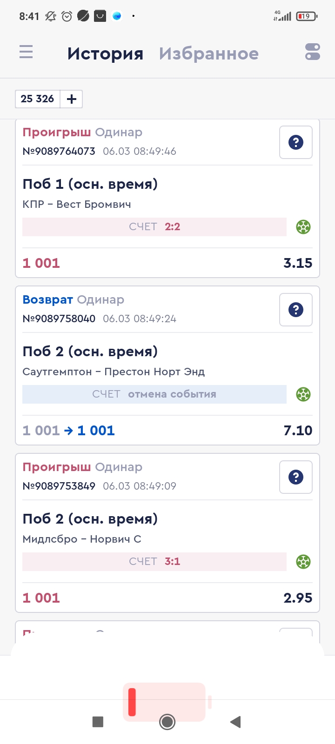Open the Саутгемптон – Престон Норт Энд match
The height and width of the screenshot is (744, 335).
(x=114, y=372)
